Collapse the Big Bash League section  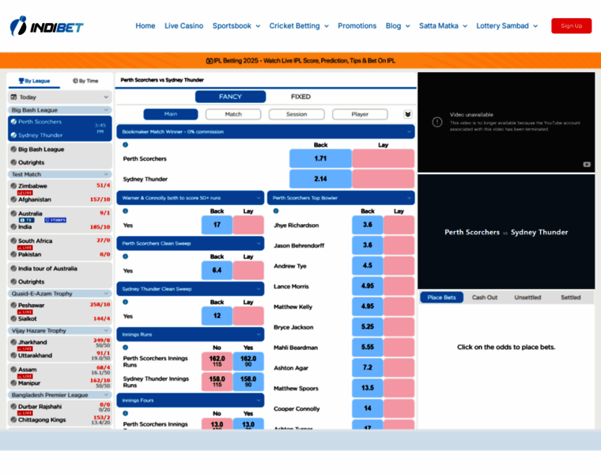pos(60,110)
